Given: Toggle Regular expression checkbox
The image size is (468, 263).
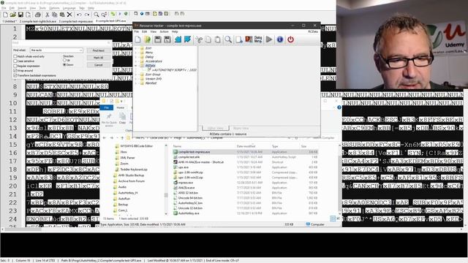Looking at the screenshot, I should click(x=15, y=66).
